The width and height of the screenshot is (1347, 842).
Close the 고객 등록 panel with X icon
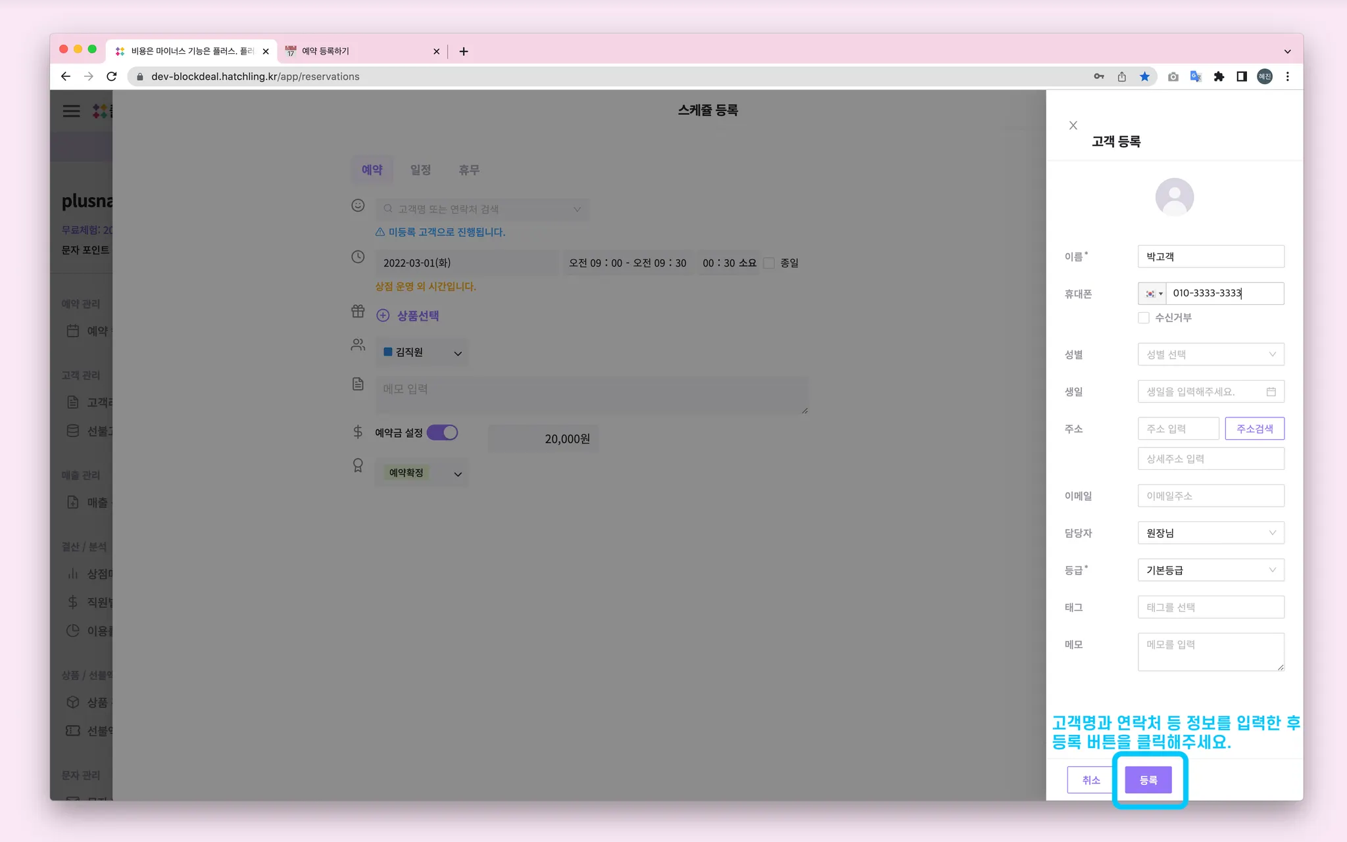(x=1073, y=126)
